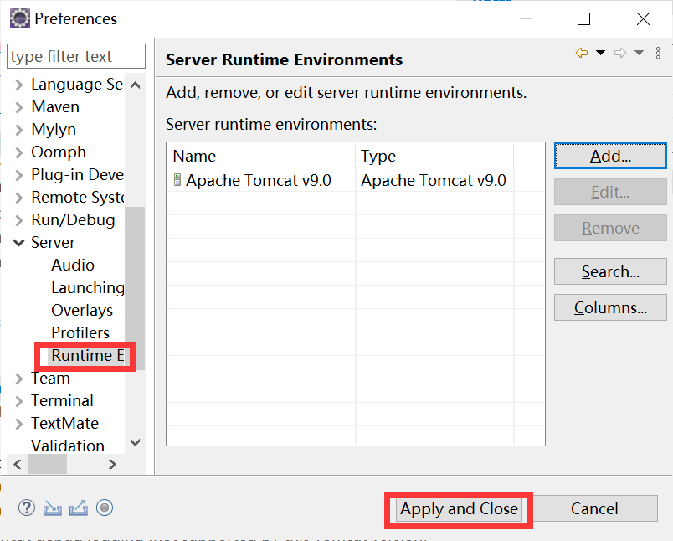The width and height of the screenshot is (673, 541).
Task: Click tree horizontal scroll left arrow
Action: pos(18,464)
